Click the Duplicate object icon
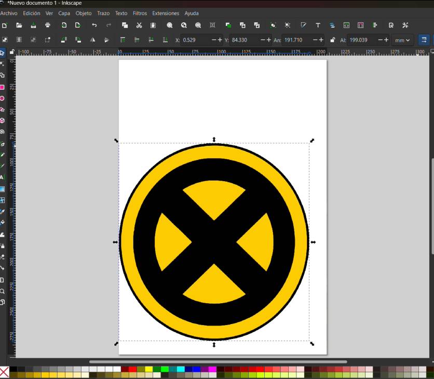434x379 pixels. point(228,25)
